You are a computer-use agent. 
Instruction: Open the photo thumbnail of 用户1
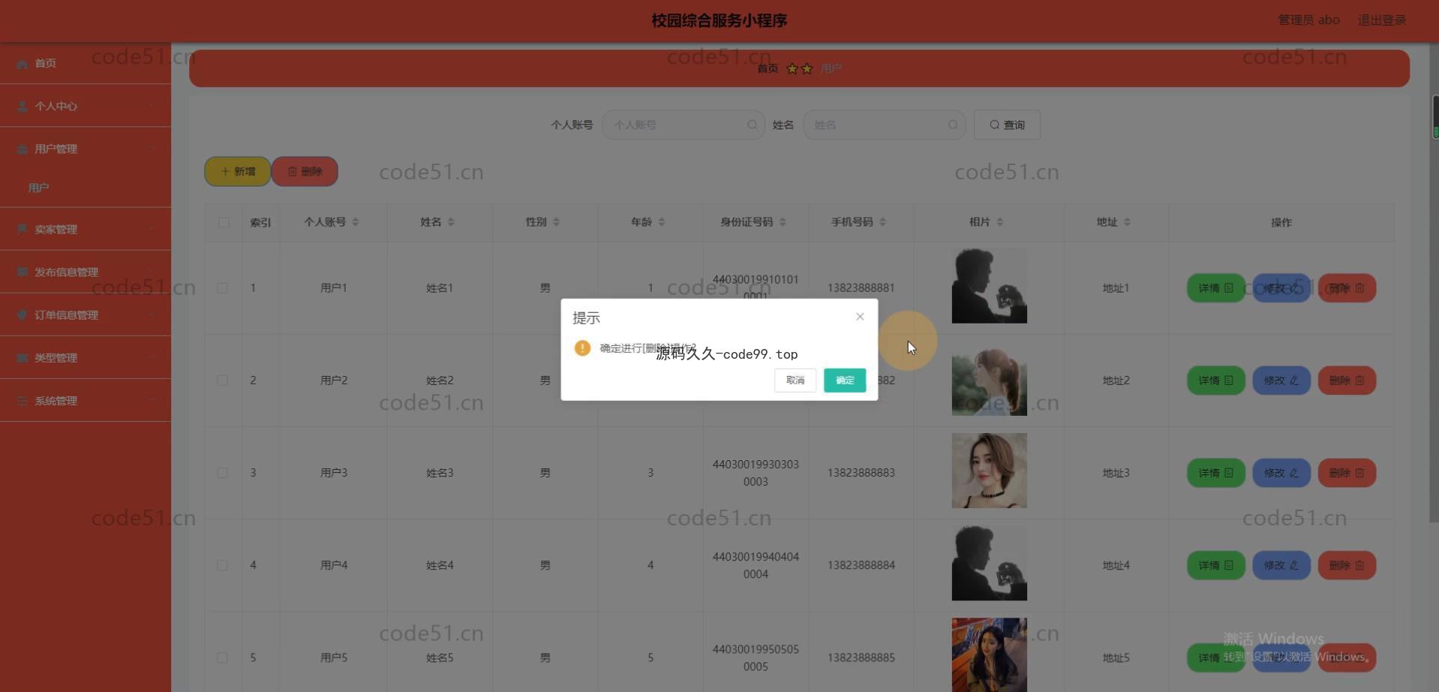(989, 286)
